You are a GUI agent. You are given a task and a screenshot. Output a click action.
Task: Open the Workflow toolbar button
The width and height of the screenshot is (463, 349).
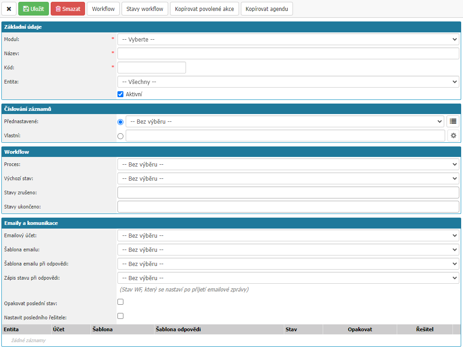tap(103, 9)
